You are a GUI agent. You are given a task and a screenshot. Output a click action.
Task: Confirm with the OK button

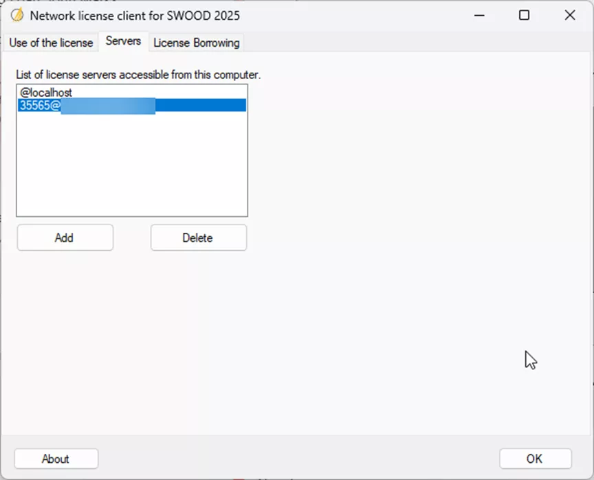[535, 459]
